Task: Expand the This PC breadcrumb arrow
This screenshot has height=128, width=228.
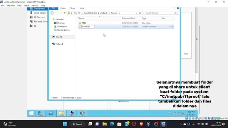Action: tap(82, 13)
